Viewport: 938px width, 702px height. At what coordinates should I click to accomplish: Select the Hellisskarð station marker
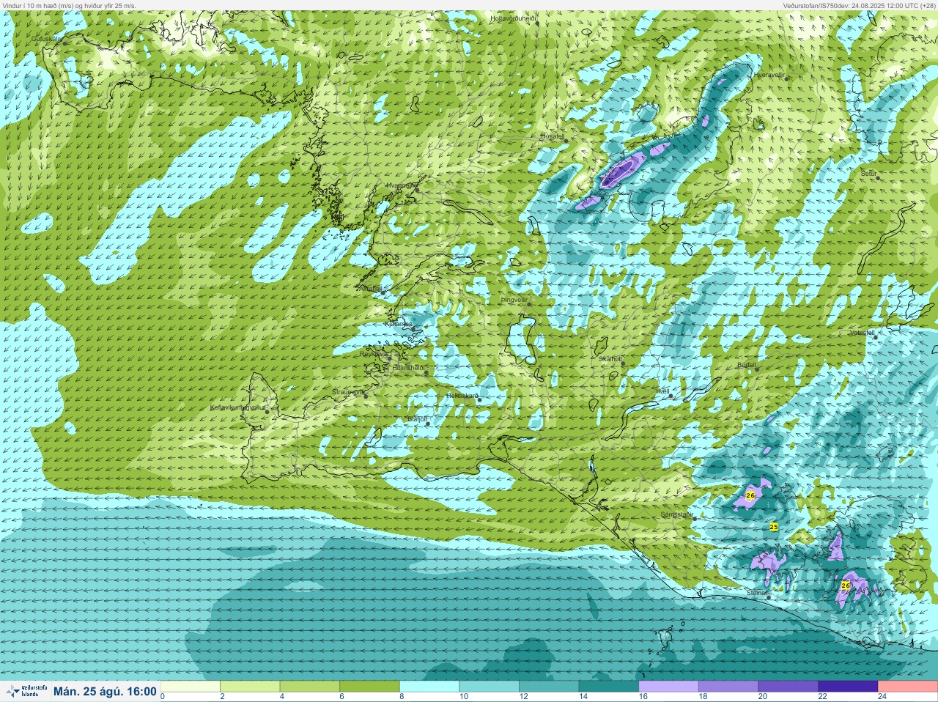click(479, 400)
